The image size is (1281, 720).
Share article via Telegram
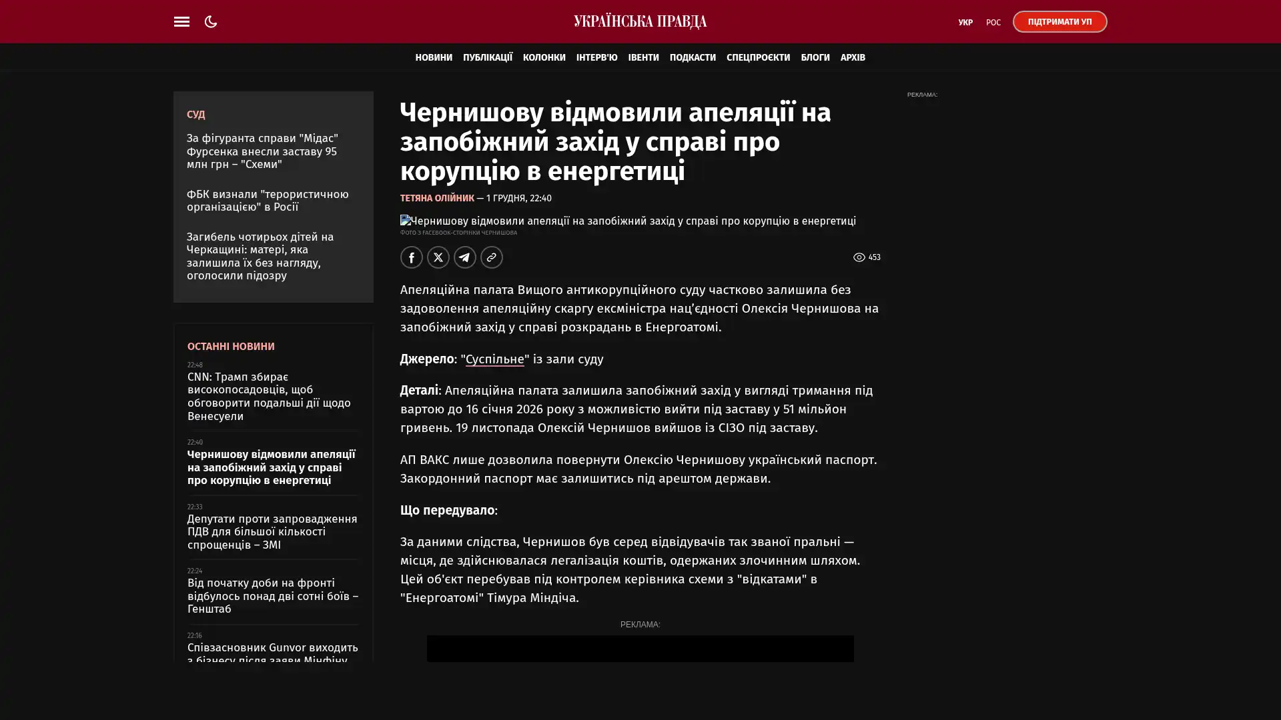click(464, 257)
